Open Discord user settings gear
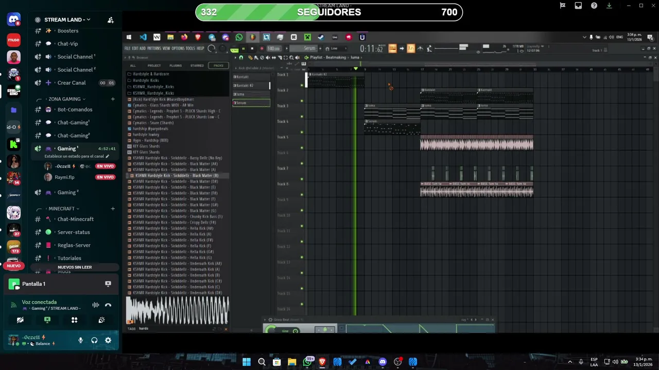659x370 pixels. 108,340
